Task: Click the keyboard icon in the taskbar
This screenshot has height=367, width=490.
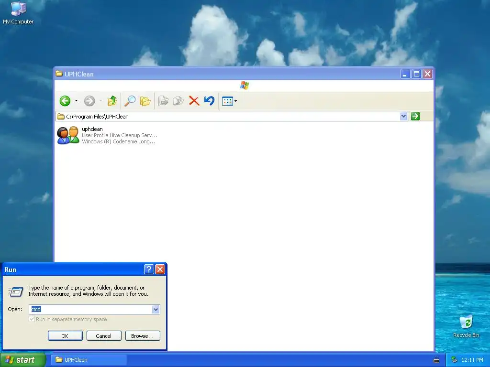Action: point(436,360)
